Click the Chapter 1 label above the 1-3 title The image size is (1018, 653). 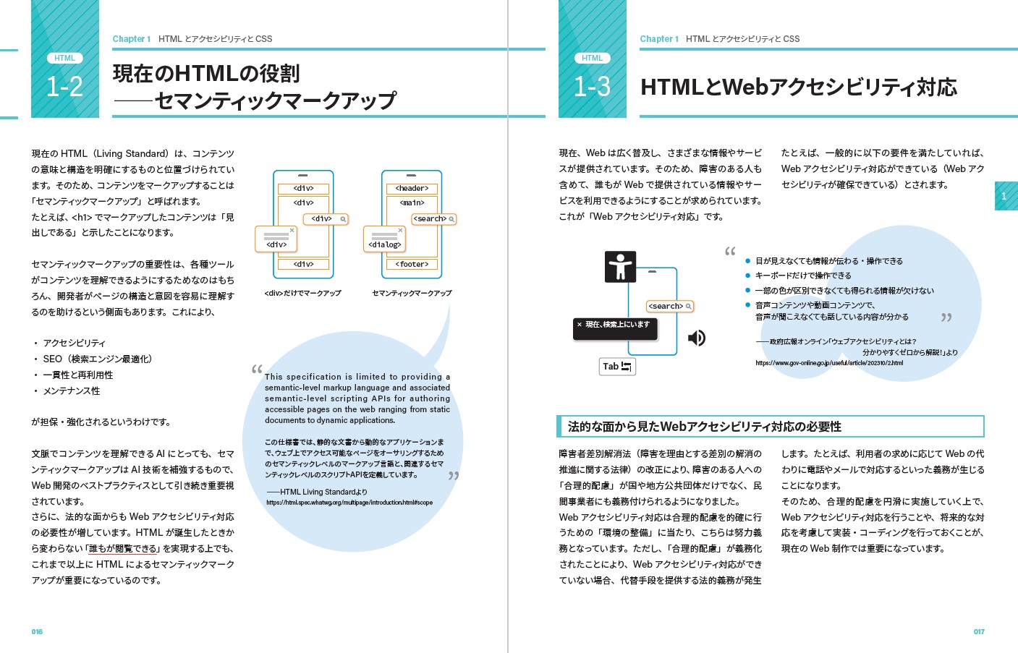coord(659,39)
